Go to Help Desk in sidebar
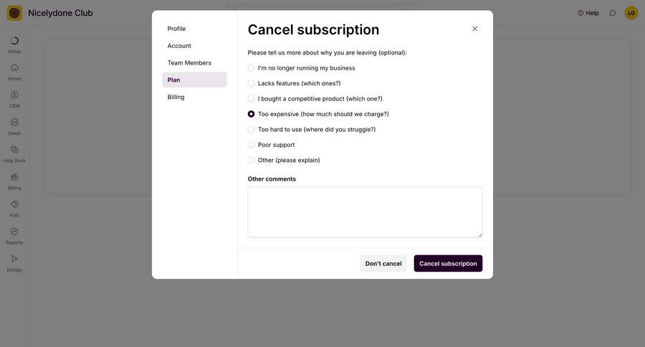Image resolution: width=645 pixels, height=347 pixels. tap(14, 150)
